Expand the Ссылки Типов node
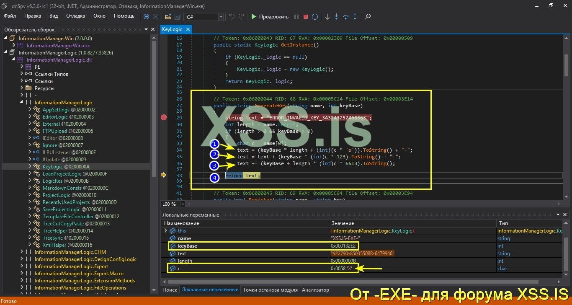Viewport: 572px width, 305px height. pyautogui.click(x=22, y=74)
